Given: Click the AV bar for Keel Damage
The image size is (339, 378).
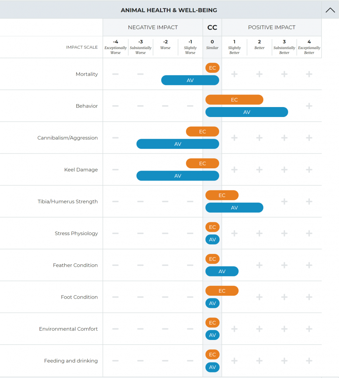Looking at the screenshot, I should point(178,176).
